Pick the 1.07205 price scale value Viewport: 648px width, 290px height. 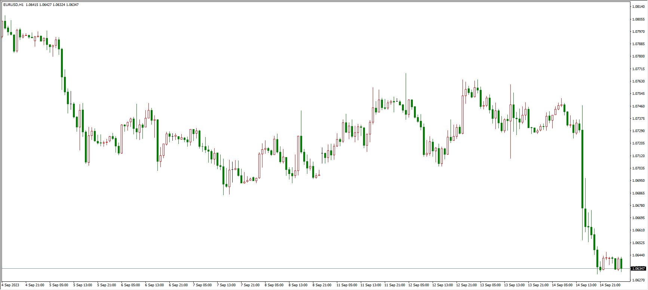(x=639, y=143)
